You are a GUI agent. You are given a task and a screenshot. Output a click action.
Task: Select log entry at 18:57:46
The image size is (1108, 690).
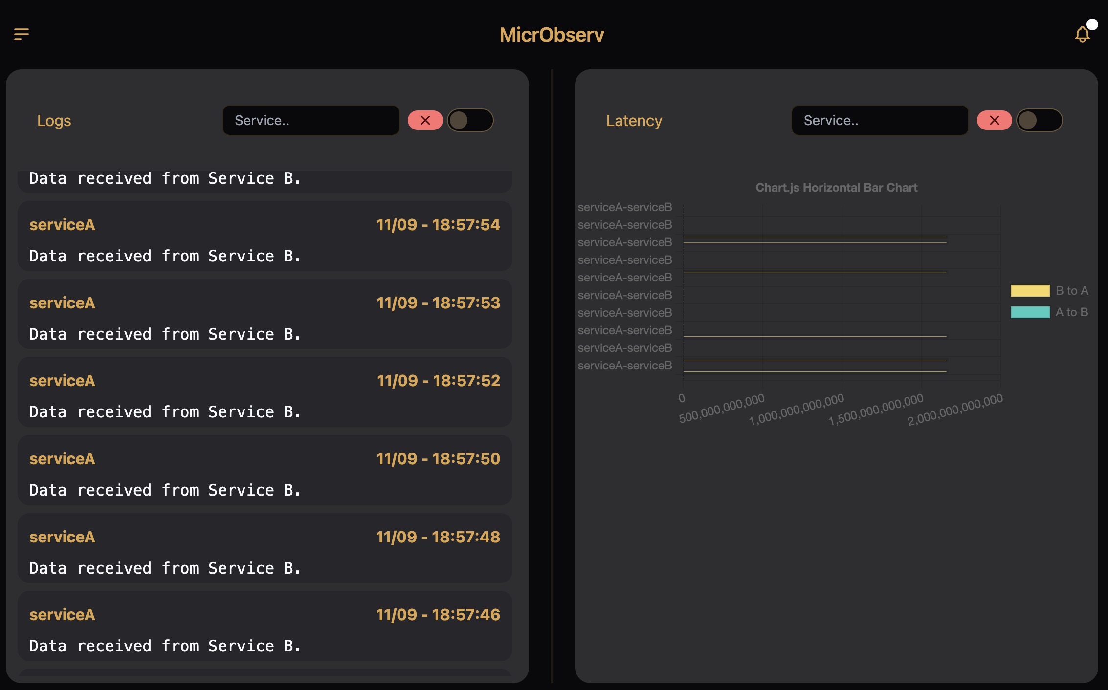pos(265,626)
